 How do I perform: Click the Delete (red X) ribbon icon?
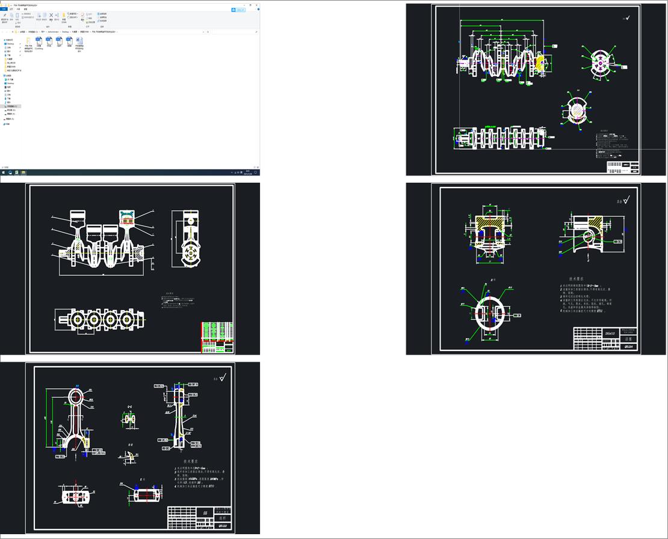51,16
